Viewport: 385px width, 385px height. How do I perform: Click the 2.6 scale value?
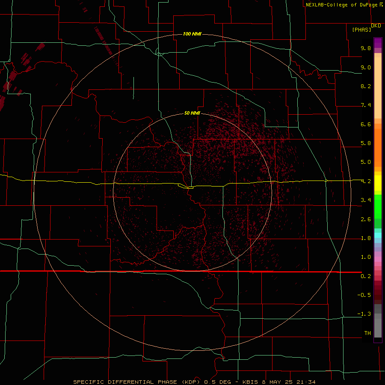pos(366,219)
